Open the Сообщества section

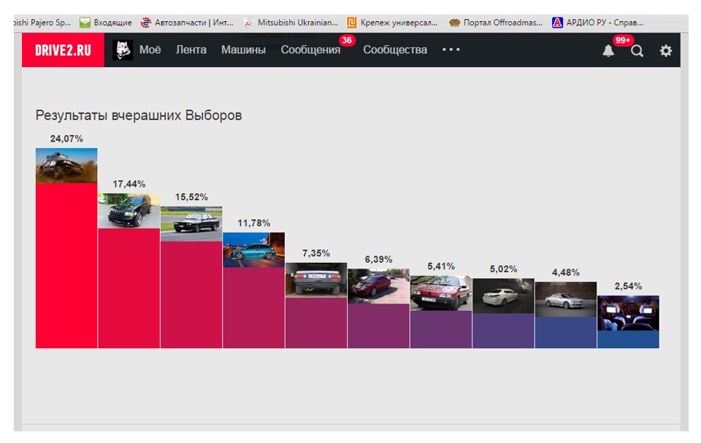tap(395, 50)
